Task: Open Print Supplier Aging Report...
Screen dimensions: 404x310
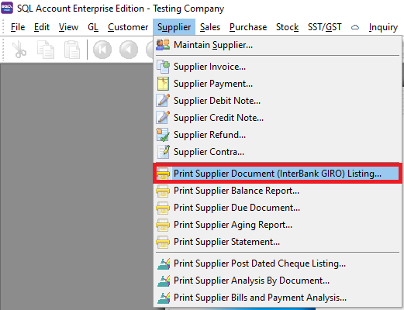Action: [278, 225]
